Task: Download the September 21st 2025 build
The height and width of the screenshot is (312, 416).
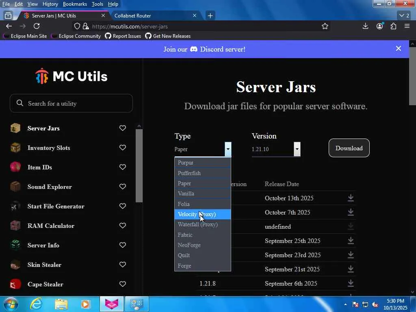Action: [351, 269]
